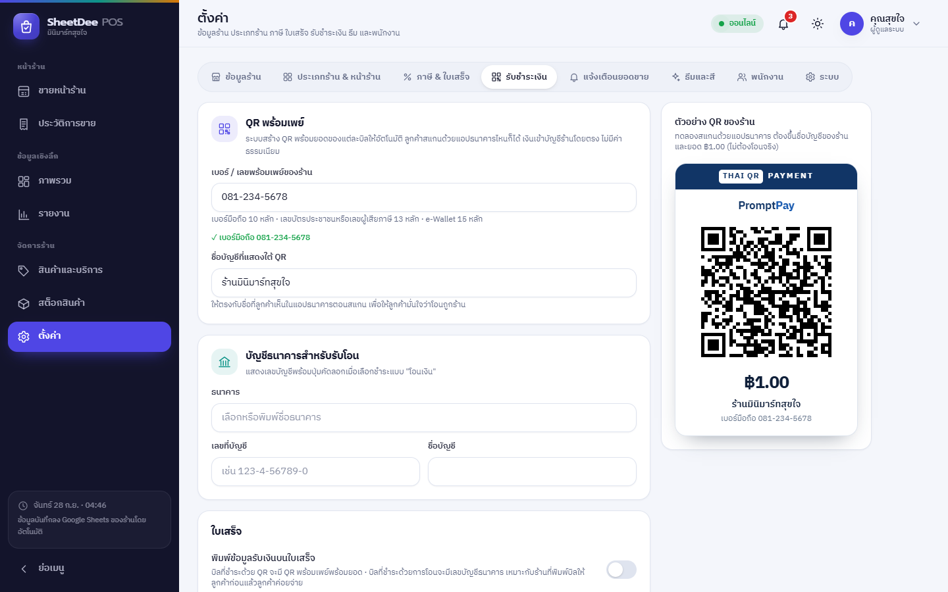948x592 pixels.
Task: Open the ธนาคาร bank selector
Action: [x=424, y=418]
